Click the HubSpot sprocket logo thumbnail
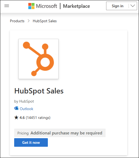The height and width of the screenshot is (158, 139). coord(38,59)
